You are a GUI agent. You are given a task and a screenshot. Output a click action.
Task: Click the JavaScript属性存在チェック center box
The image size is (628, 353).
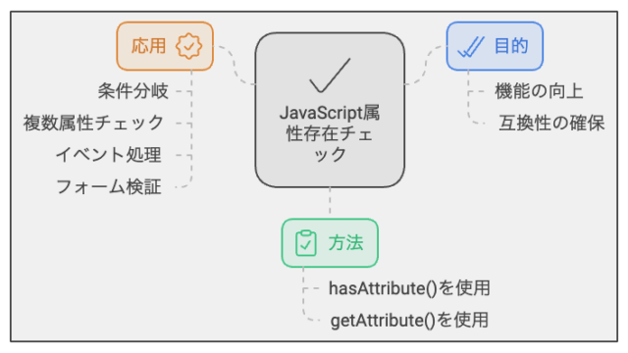point(330,110)
